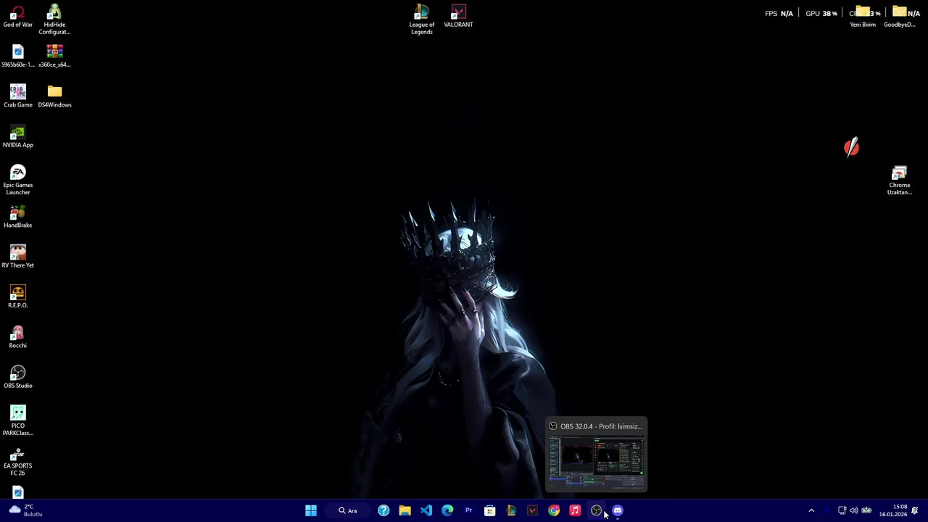Open File Explorer from the taskbar
The height and width of the screenshot is (522, 928).
pos(405,510)
